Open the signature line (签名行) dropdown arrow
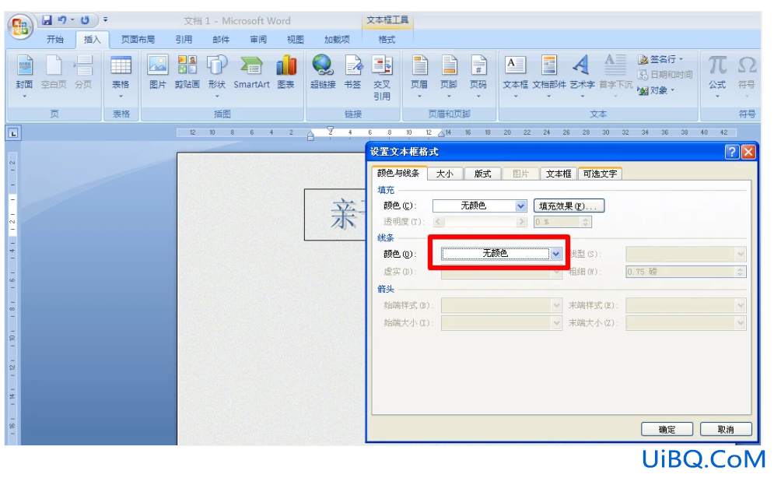774x478 pixels. click(x=681, y=59)
